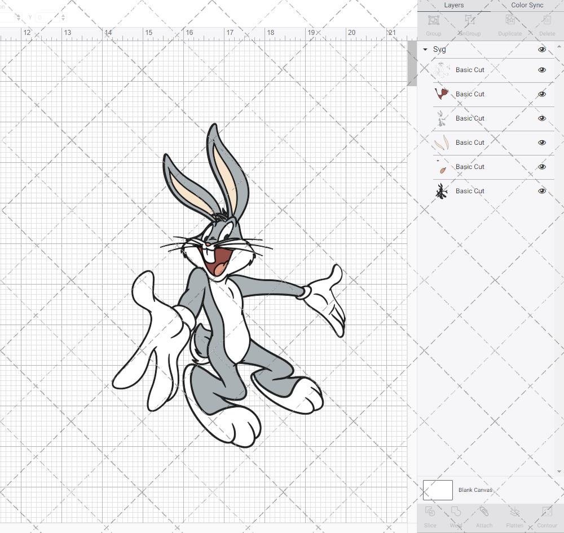Select the Flatten tool

(515, 512)
